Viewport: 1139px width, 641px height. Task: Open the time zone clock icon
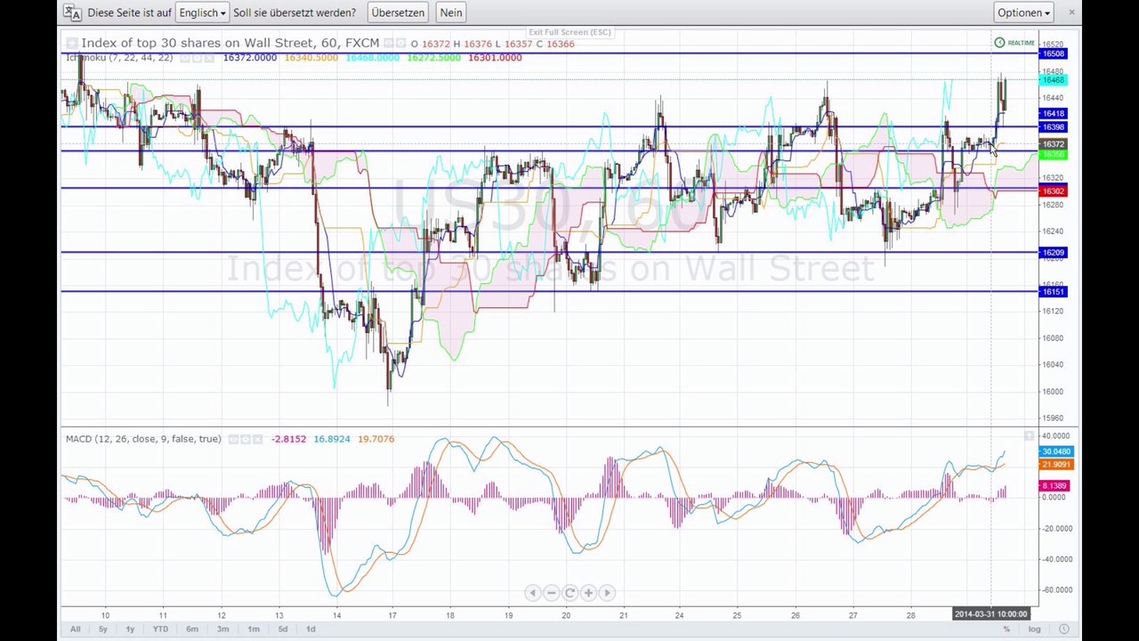tap(1063, 629)
